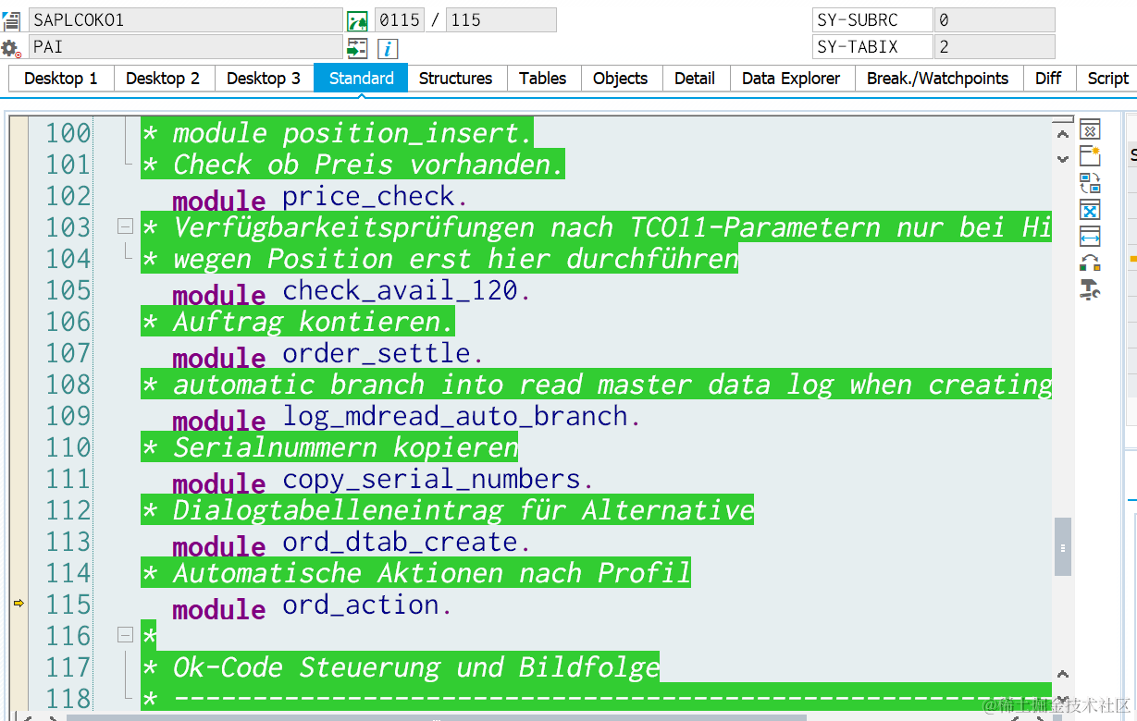Click the PAI event field
The height and width of the screenshot is (721, 1137).
coord(186,47)
